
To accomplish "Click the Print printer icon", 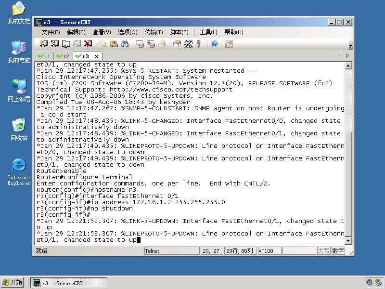I will pyautogui.click(x=162, y=44).
